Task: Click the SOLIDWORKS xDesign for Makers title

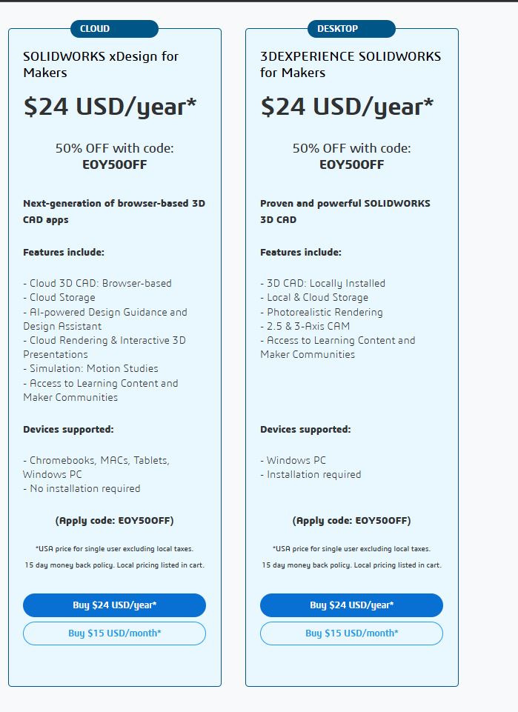Action: (x=101, y=64)
